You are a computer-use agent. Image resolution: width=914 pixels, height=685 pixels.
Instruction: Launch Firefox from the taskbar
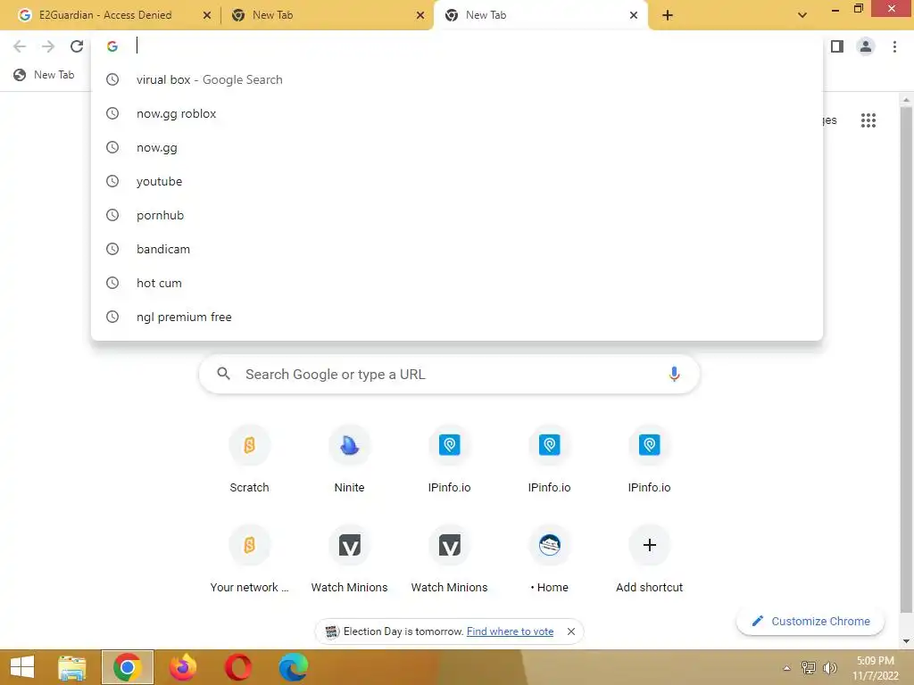pyautogui.click(x=182, y=667)
